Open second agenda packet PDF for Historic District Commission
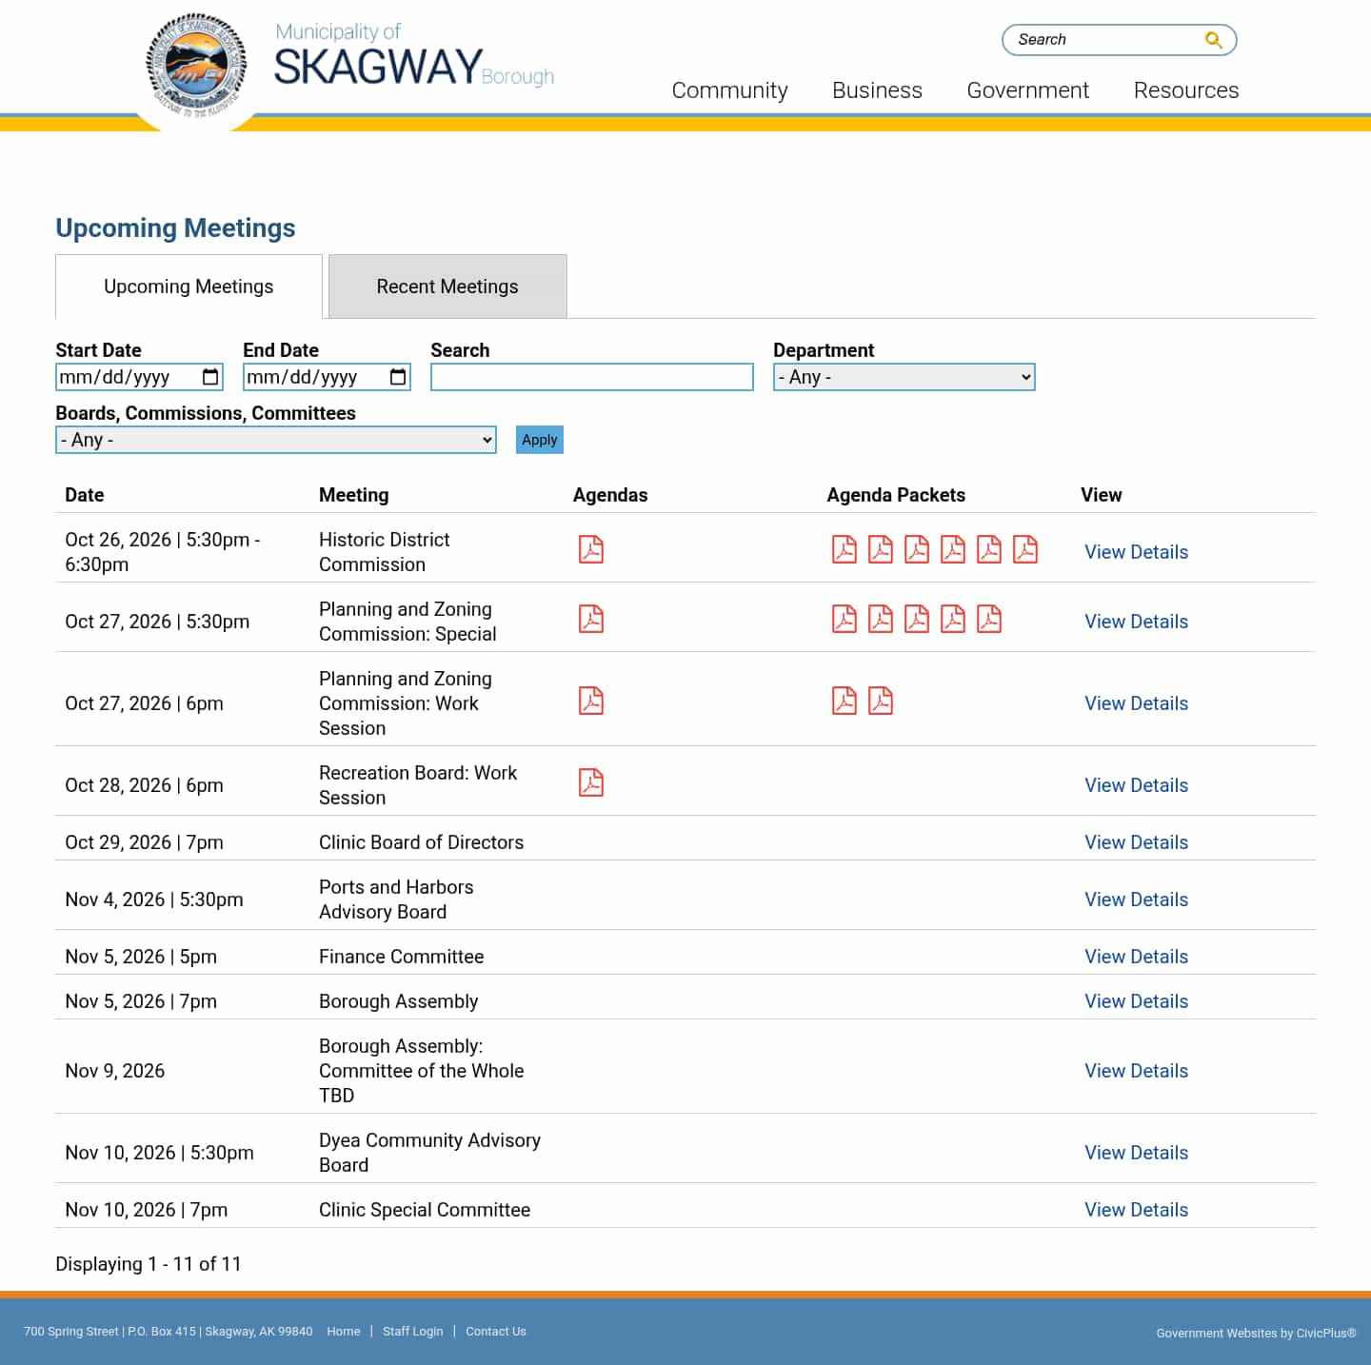 click(x=881, y=549)
